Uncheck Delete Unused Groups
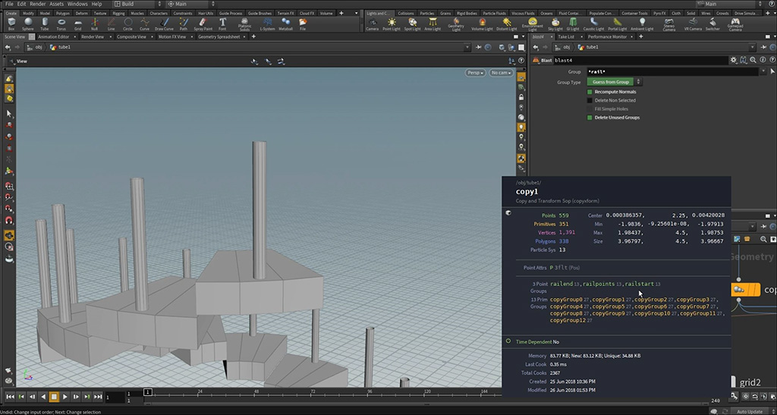The height and width of the screenshot is (415, 777). click(590, 118)
